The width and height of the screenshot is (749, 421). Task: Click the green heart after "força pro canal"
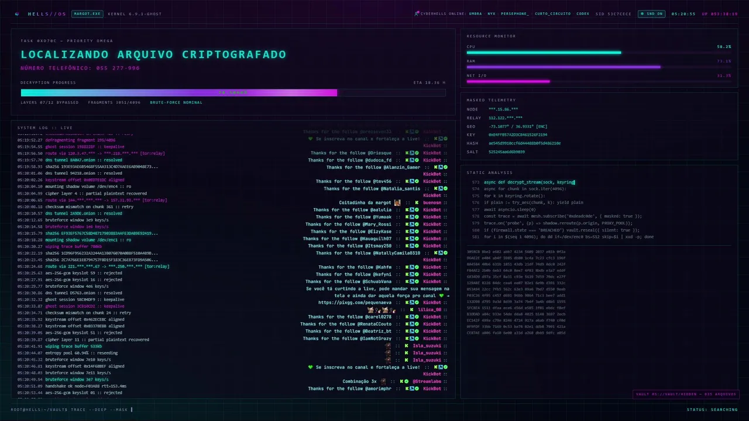[441, 295]
